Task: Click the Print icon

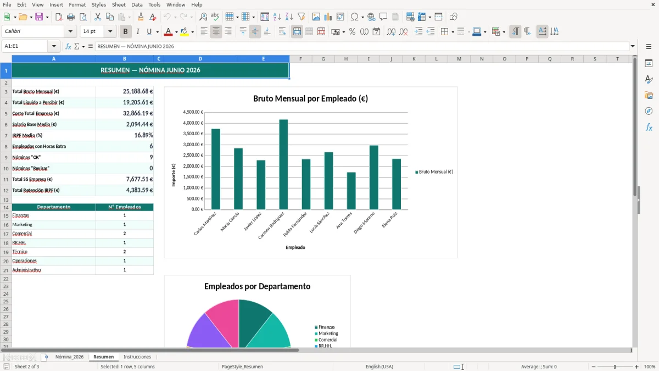Action: pyautogui.click(x=71, y=17)
